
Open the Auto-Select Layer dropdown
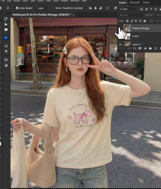[x=42, y=8]
